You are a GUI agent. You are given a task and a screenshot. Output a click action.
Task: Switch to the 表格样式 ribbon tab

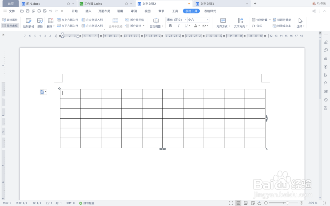(210, 11)
